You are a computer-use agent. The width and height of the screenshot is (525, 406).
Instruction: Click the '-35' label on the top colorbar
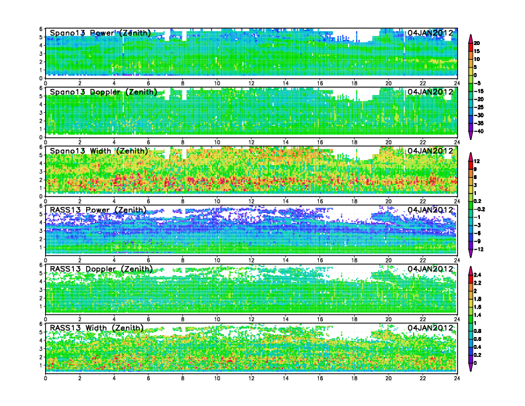(x=478, y=123)
